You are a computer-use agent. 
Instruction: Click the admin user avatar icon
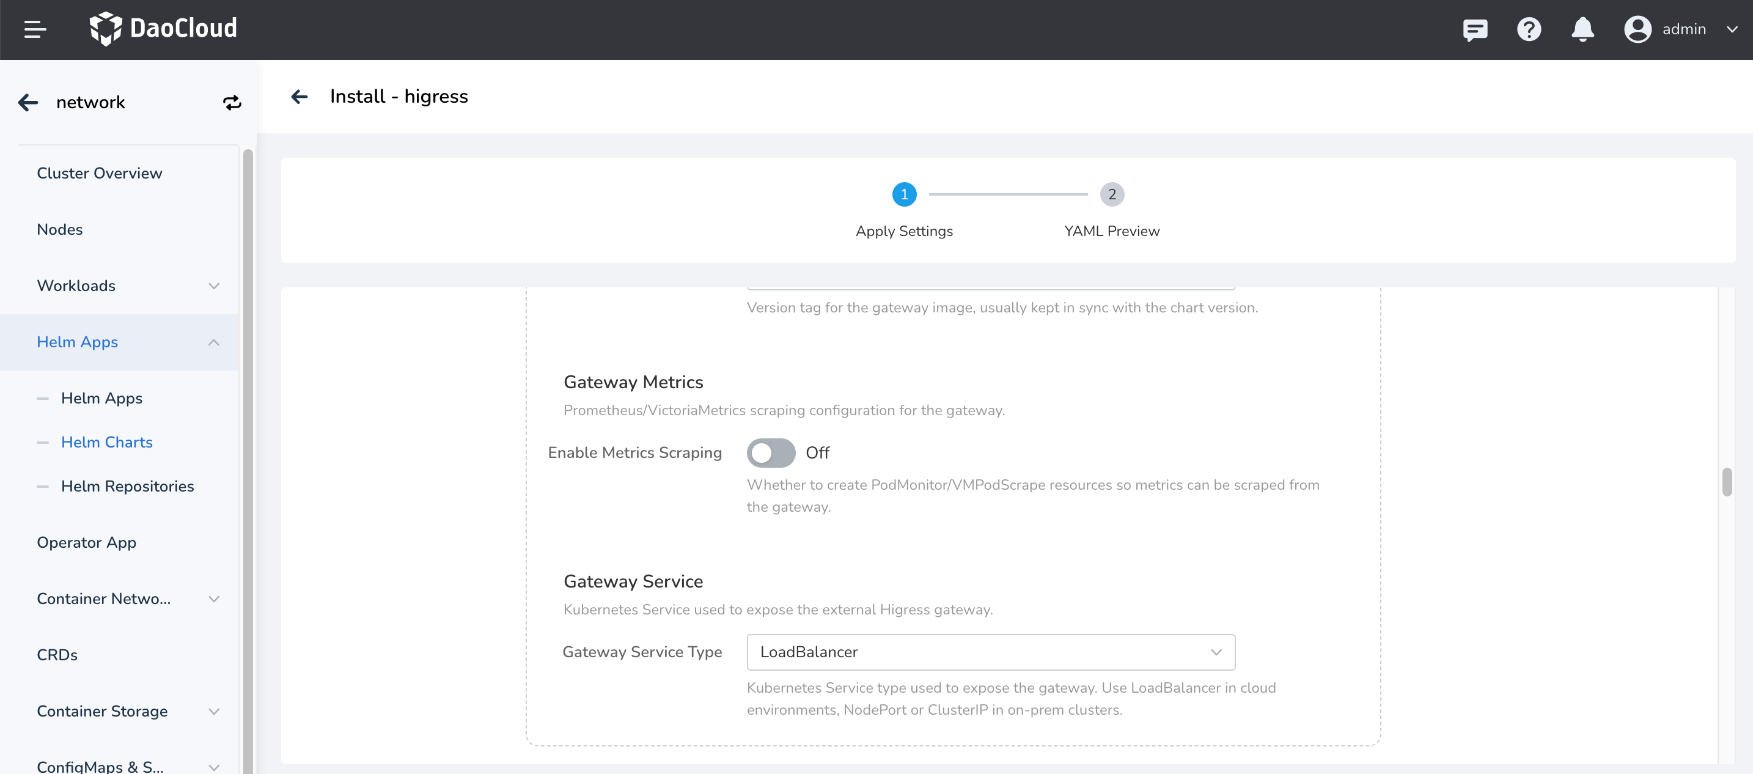click(x=1637, y=29)
